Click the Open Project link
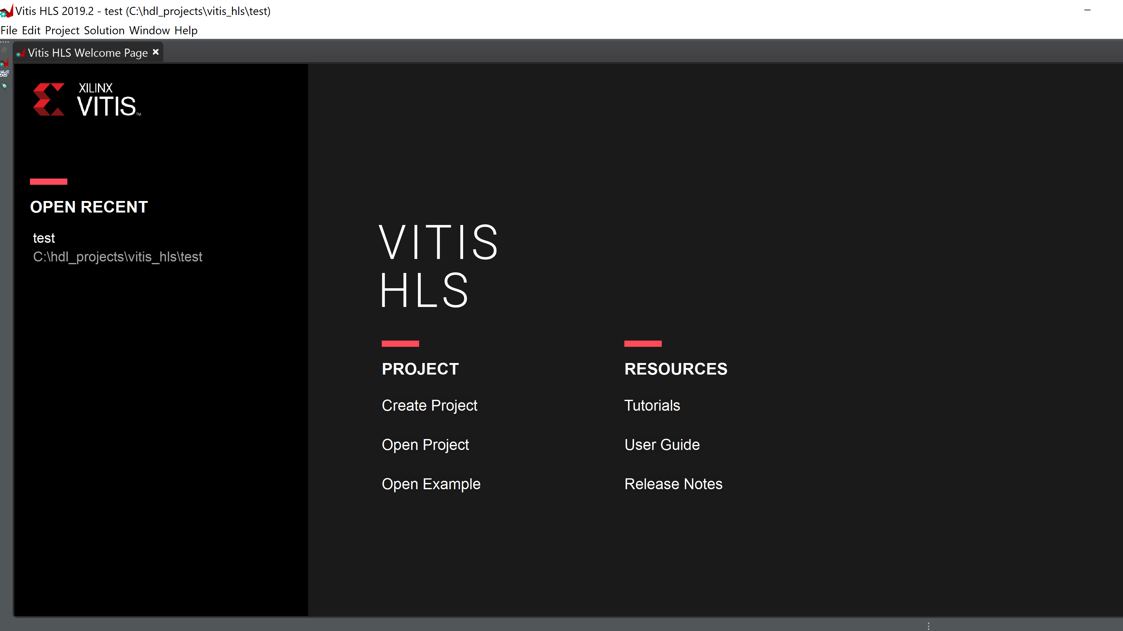 click(x=425, y=445)
